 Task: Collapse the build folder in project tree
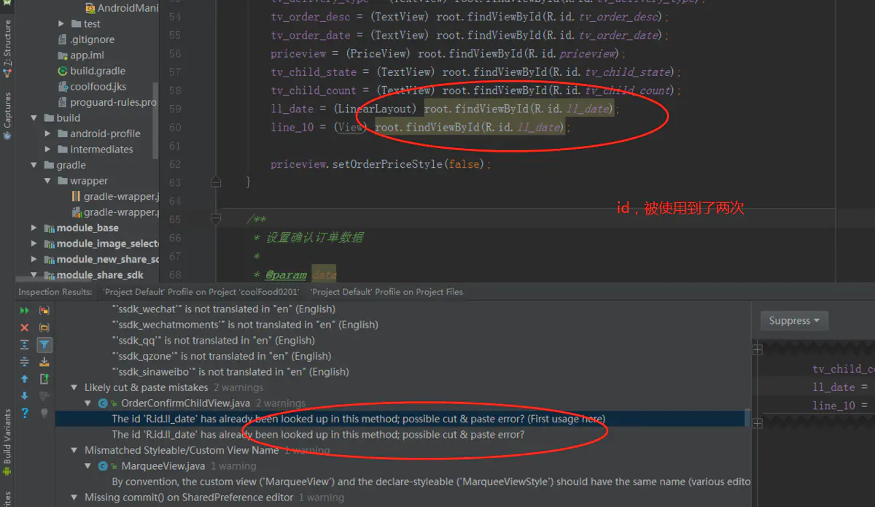tap(34, 118)
